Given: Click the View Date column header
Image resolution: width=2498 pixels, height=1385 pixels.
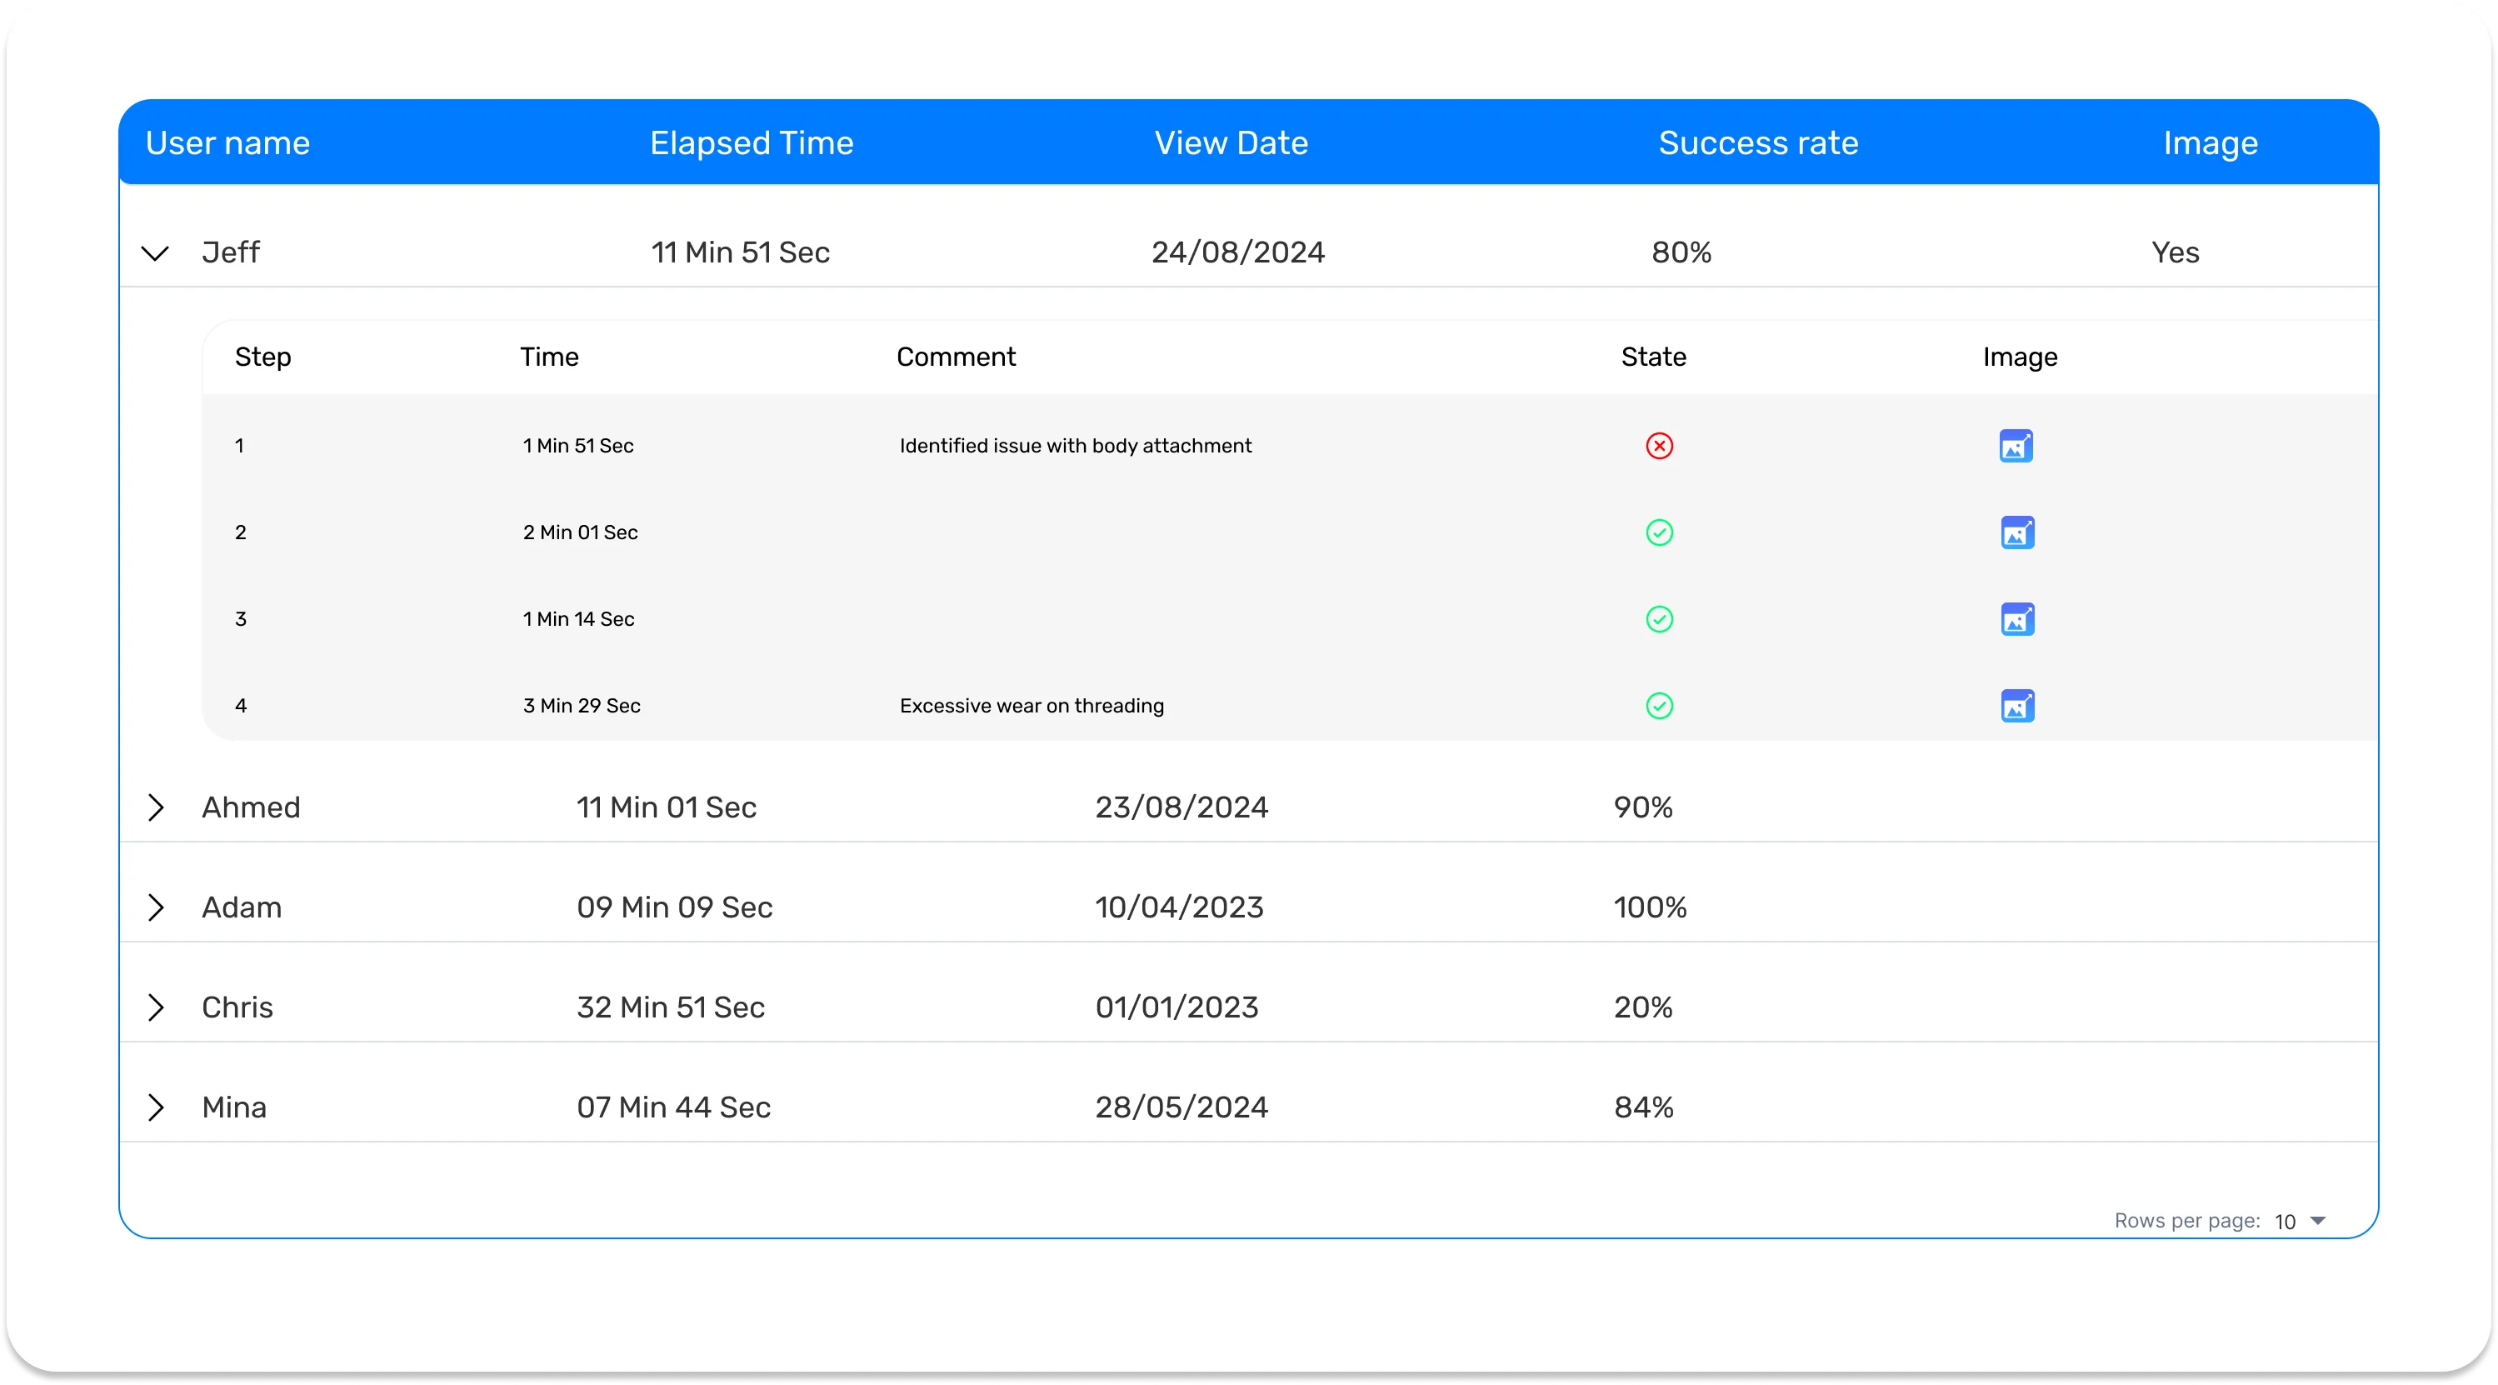Looking at the screenshot, I should tap(1231, 143).
